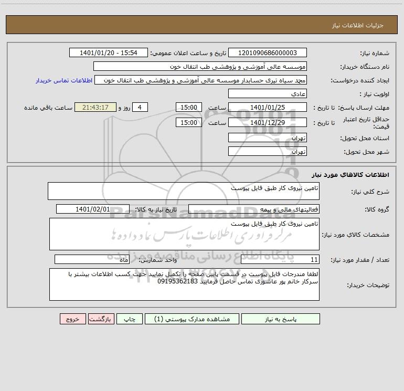Image resolution: width=404 pixels, height=391 pixels.
Task: Click response deadline time 15:00 field
Action: coord(188,107)
